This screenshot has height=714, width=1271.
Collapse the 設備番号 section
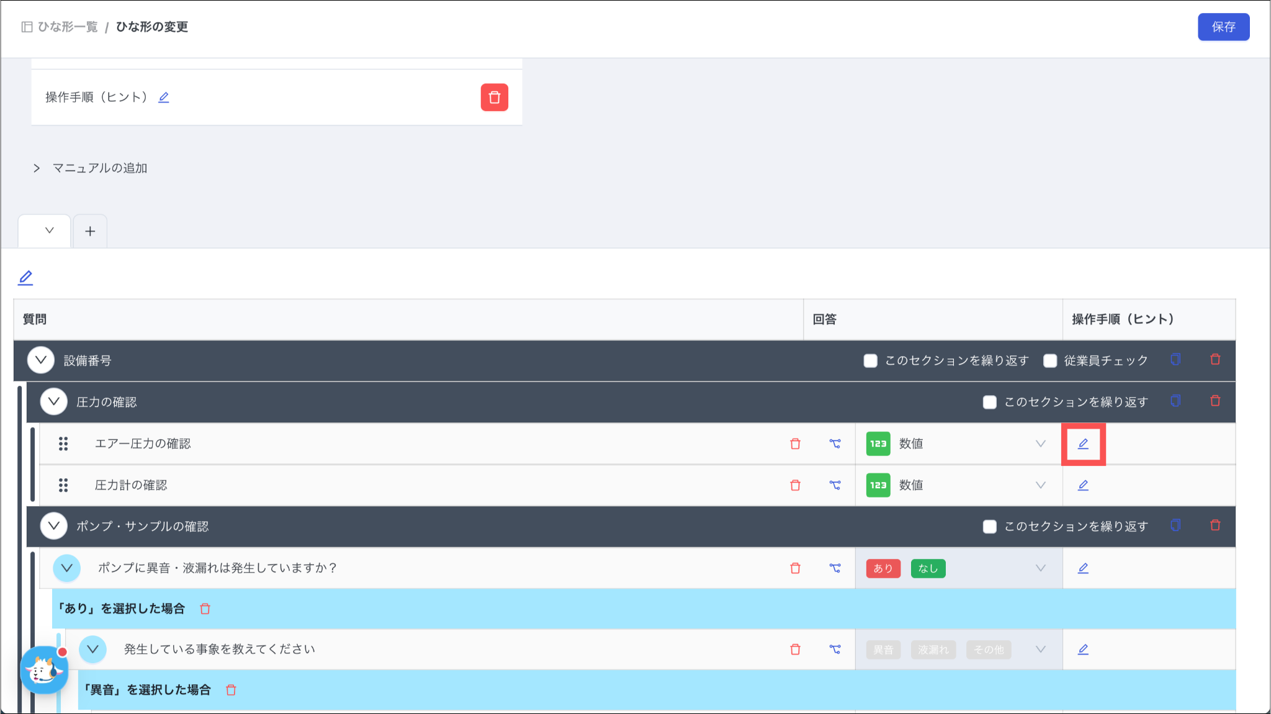pyautogui.click(x=41, y=360)
